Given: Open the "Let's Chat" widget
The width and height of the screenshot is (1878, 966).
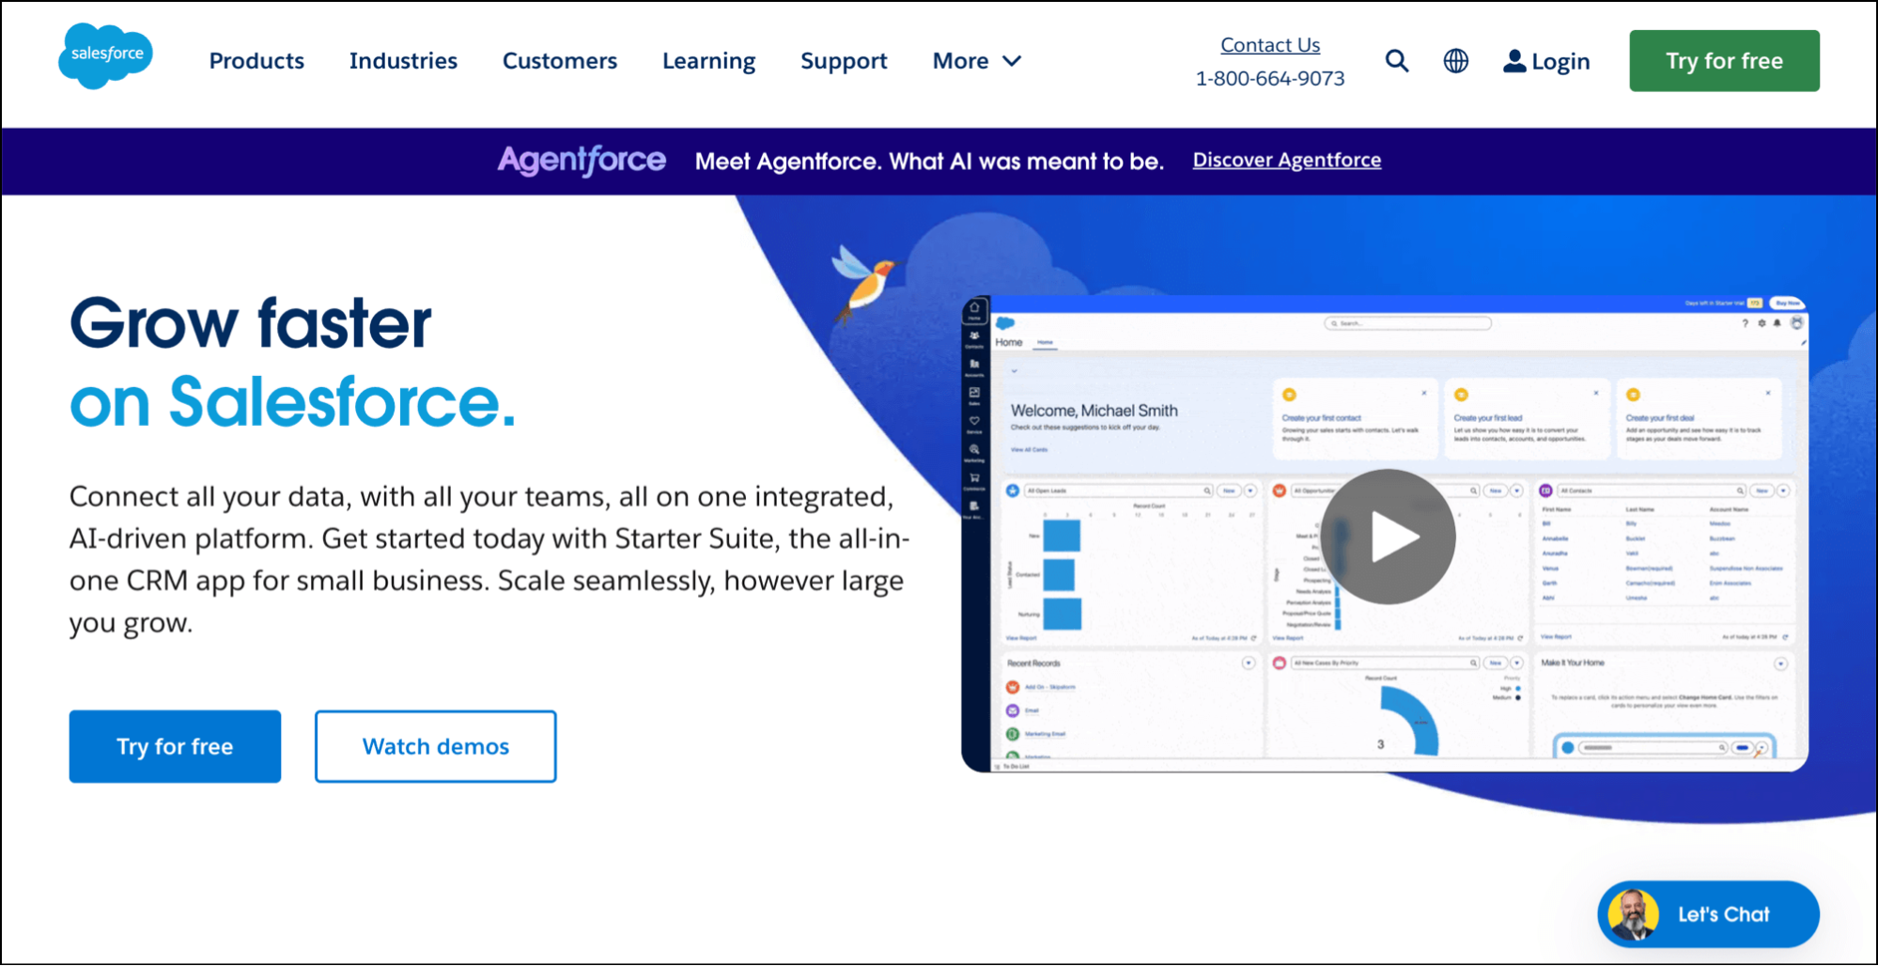Looking at the screenshot, I should tap(1708, 914).
